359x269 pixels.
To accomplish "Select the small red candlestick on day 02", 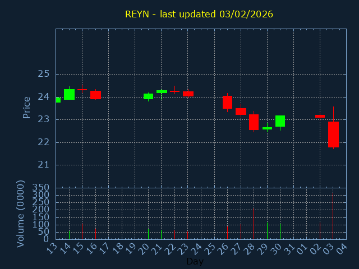I will pyautogui.click(x=320, y=116).
